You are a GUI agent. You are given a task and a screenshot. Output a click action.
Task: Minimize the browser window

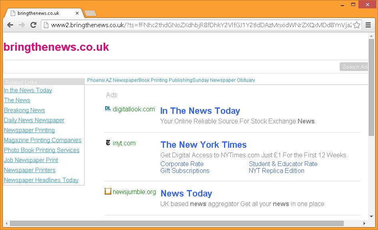click(342, 5)
